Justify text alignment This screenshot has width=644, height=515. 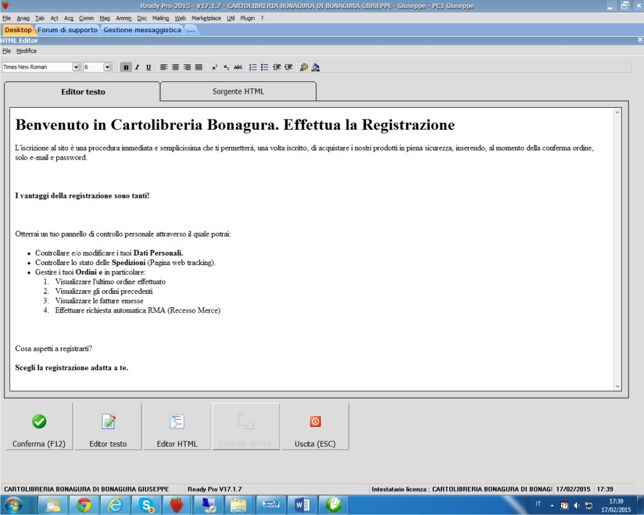(x=199, y=67)
